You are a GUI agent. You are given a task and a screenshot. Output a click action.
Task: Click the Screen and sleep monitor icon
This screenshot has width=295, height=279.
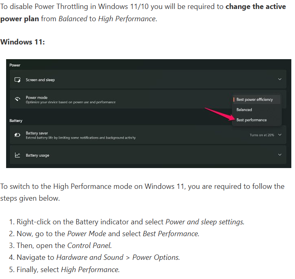click(x=18, y=80)
